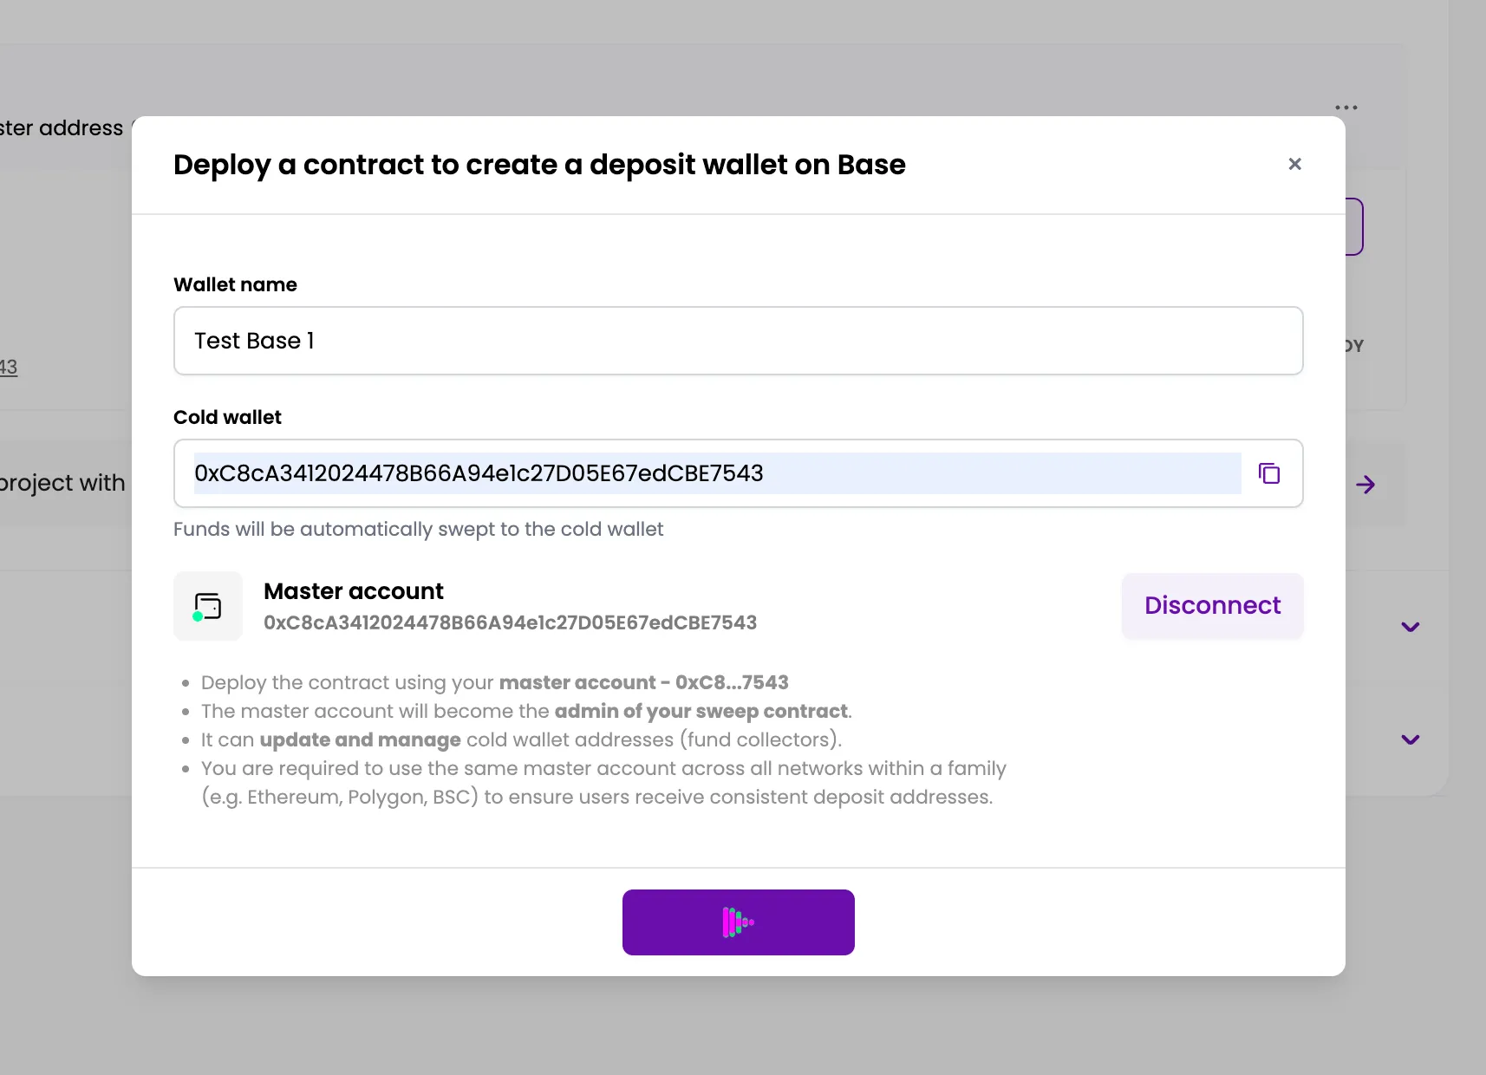Click the "Wallet name" label
This screenshot has width=1486, height=1075.
(x=235, y=284)
